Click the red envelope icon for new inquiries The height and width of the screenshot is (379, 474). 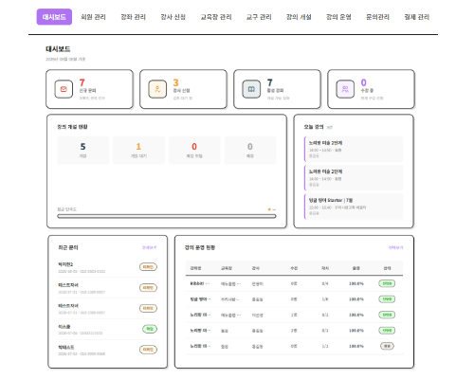coord(64,89)
